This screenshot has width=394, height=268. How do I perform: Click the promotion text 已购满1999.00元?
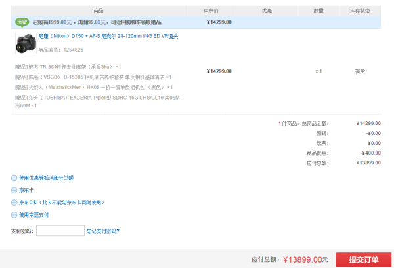53,22
